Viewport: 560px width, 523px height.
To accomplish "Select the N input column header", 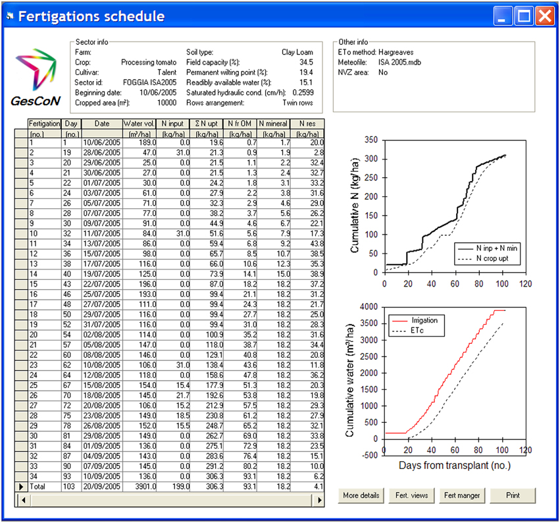I will point(172,124).
